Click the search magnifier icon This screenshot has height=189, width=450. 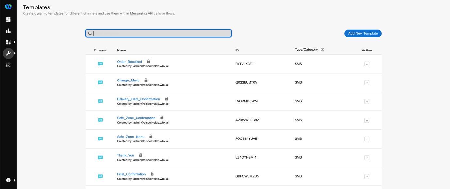coord(90,33)
